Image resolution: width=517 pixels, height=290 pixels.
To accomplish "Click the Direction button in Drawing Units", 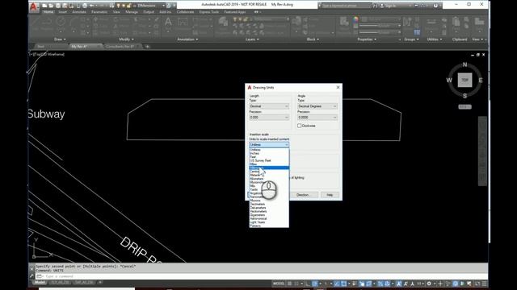I will click(x=302, y=195).
